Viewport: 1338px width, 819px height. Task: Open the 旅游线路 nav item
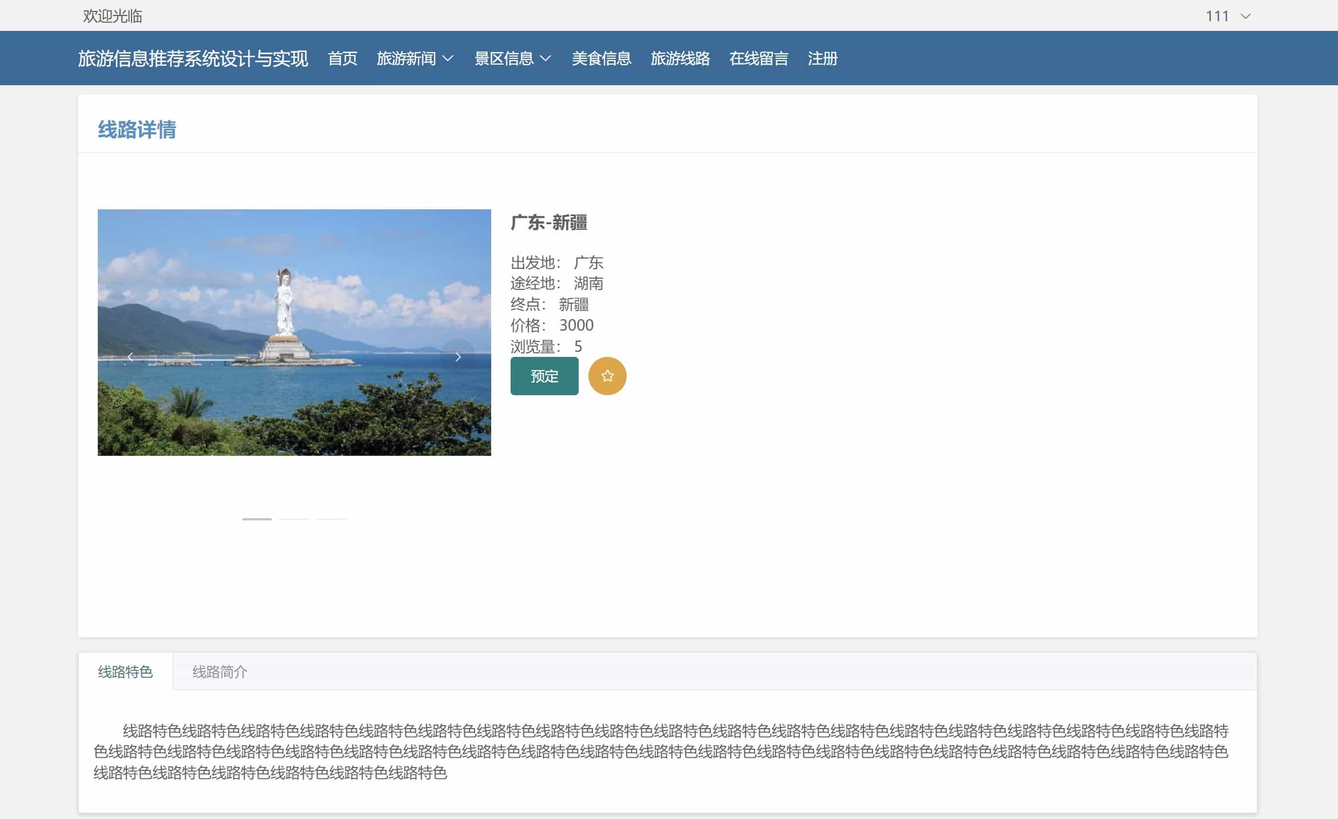[x=680, y=58]
